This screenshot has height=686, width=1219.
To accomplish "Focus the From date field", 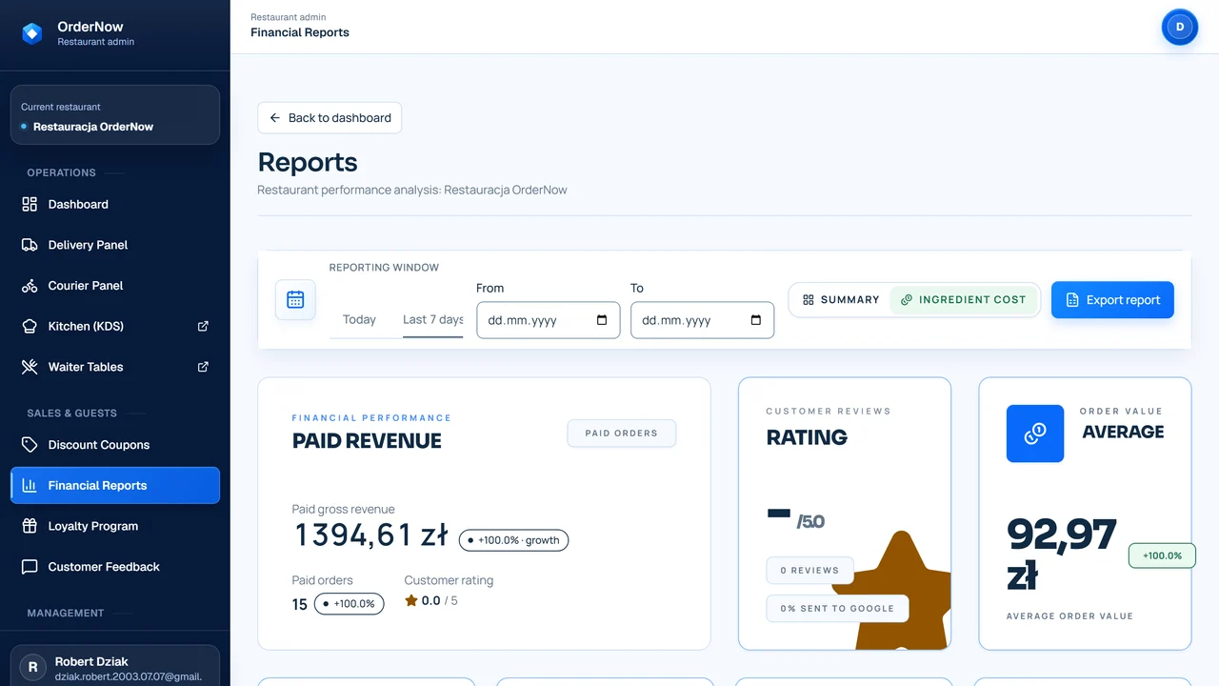I will point(549,320).
